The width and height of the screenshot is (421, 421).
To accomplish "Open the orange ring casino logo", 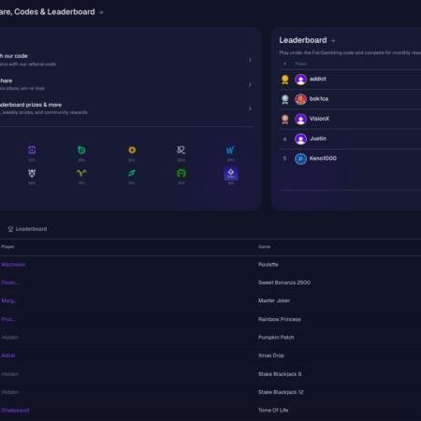I will click(x=132, y=150).
